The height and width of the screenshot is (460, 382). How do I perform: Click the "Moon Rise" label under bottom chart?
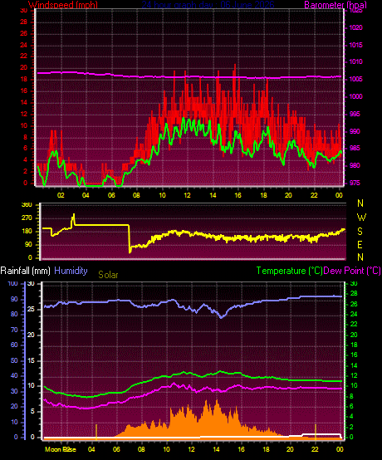point(61,449)
